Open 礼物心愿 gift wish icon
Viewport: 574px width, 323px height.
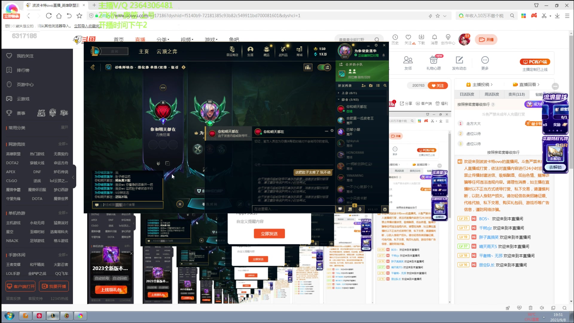[433, 63]
